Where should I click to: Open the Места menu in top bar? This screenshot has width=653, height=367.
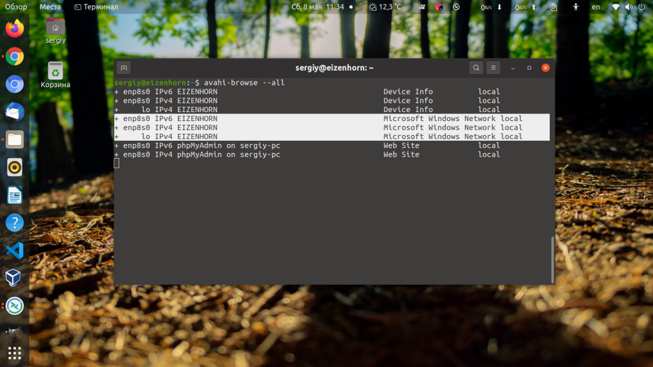point(50,6)
